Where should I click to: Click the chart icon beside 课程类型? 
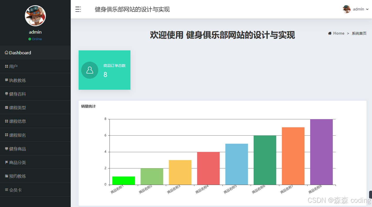(7, 107)
